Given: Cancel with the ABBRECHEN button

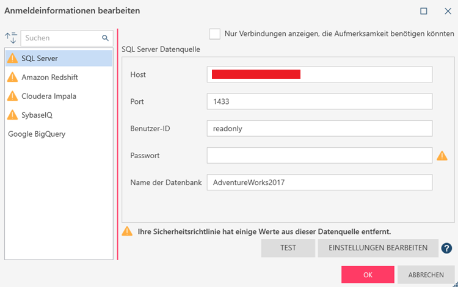Looking at the screenshot, I should [426, 275].
